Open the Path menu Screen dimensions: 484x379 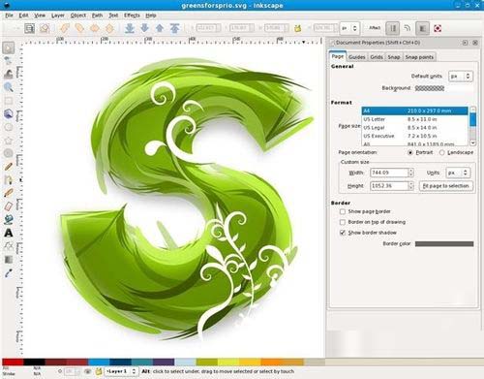click(97, 16)
